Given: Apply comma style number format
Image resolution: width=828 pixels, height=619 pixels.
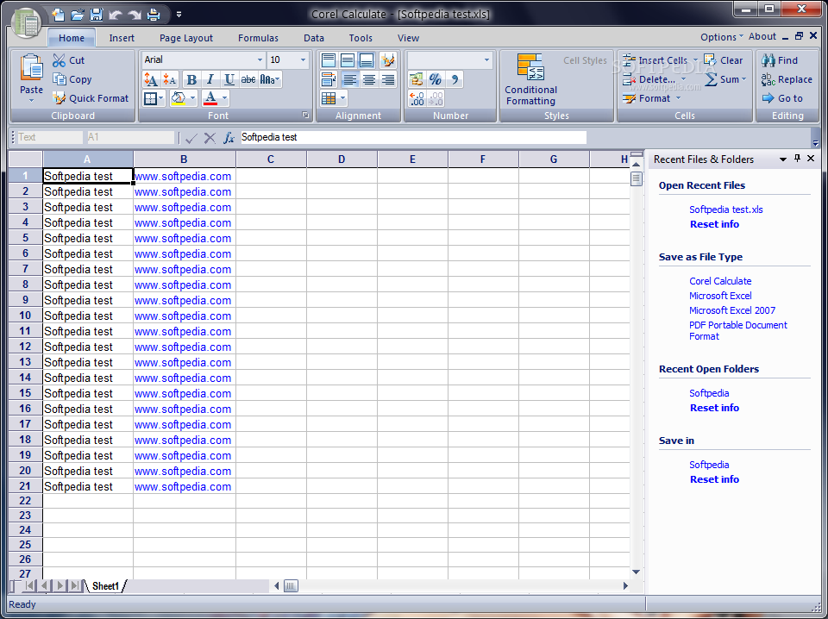Looking at the screenshot, I should coord(455,79).
